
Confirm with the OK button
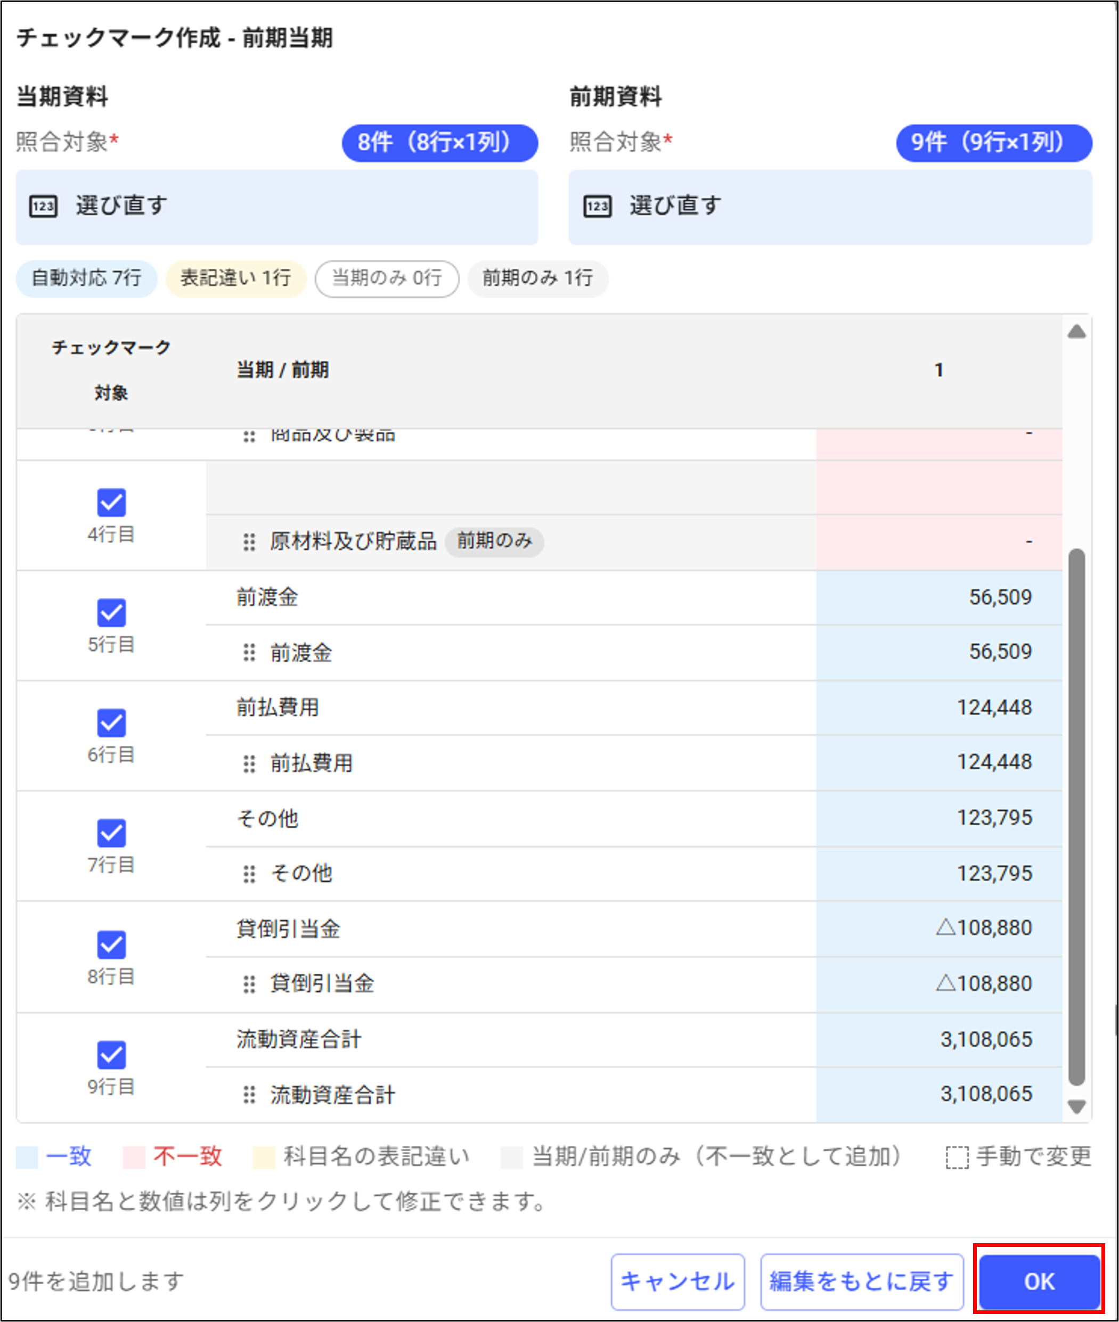pos(1039,1282)
